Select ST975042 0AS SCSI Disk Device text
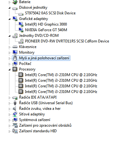 click(50, 13)
